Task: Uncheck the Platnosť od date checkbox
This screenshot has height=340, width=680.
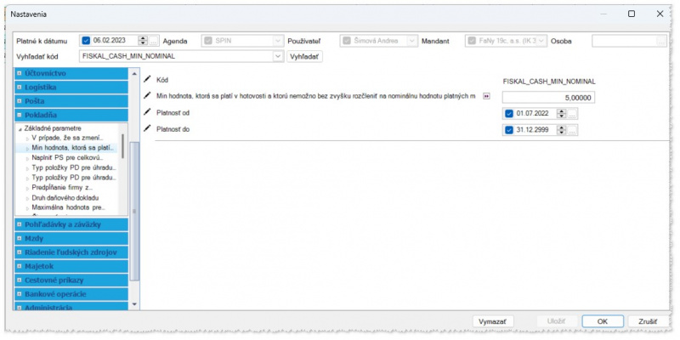Action: click(509, 113)
